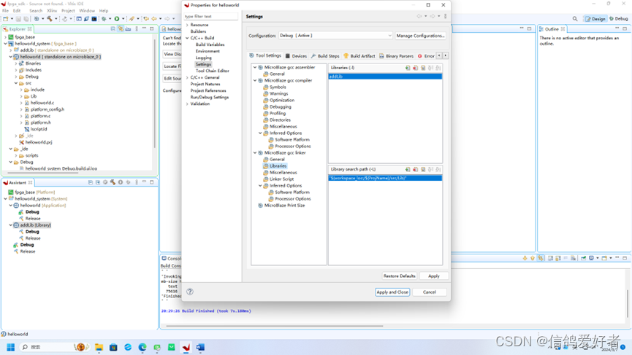Click the green Run button in toolbar
Screen dimensions: 632x355
[x=117, y=18]
